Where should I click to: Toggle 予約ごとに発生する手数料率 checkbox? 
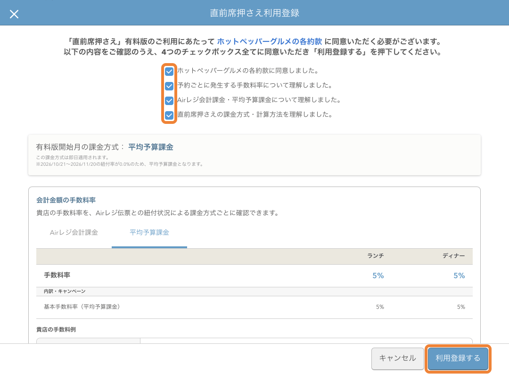(x=169, y=86)
